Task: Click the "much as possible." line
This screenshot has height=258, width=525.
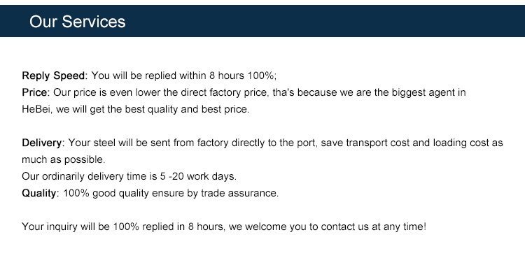Action: [64, 159]
